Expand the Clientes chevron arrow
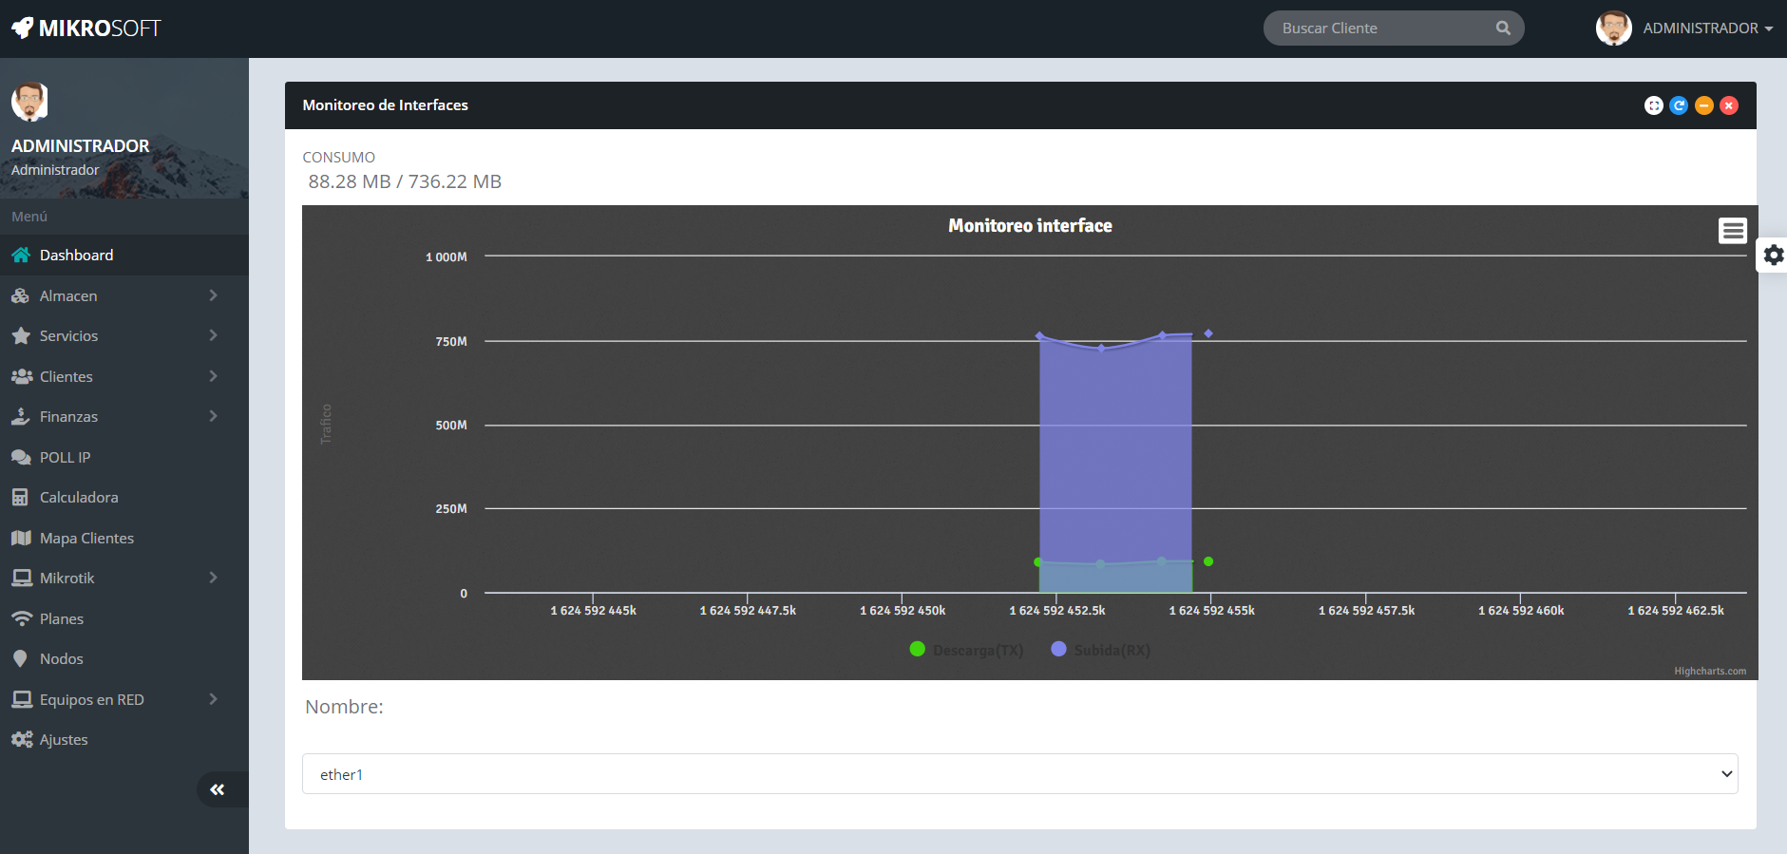 click(213, 377)
